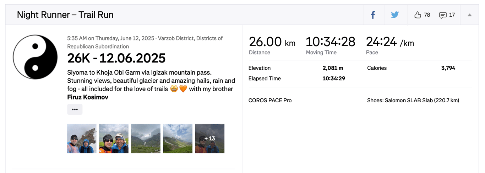Open the second photo of two runners

[x=114, y=139]
